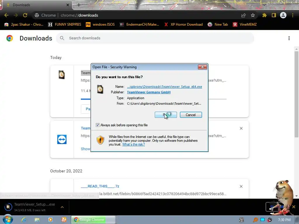Open Downloads page more actions menu
The image size is (299, 224).
[x=289, y=38]
